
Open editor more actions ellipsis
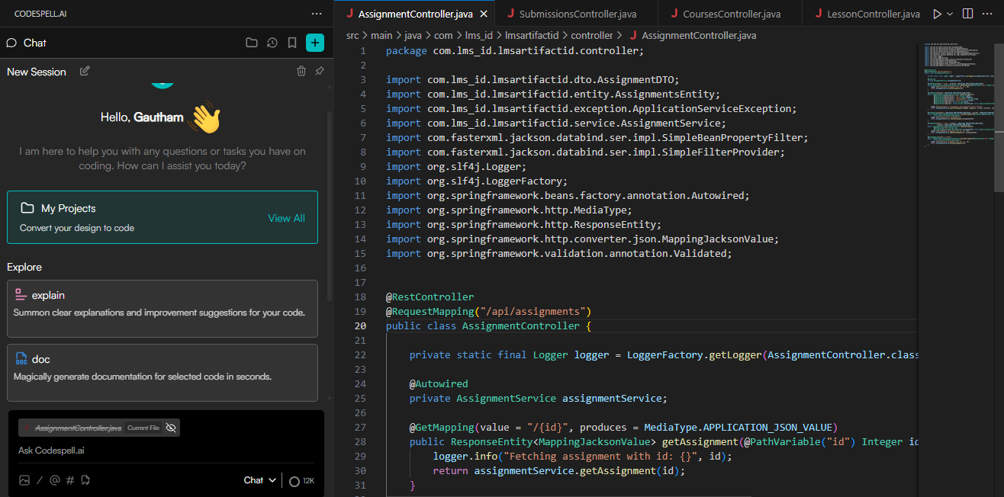pyautogui.click(x=989, y=14)
